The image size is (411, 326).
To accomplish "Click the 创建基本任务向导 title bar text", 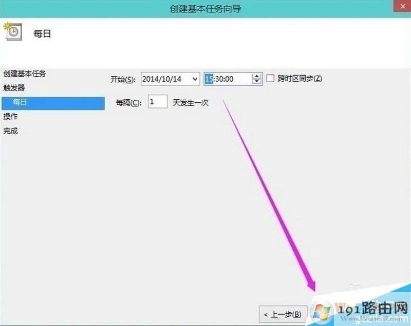I will (x=205, y=9).
